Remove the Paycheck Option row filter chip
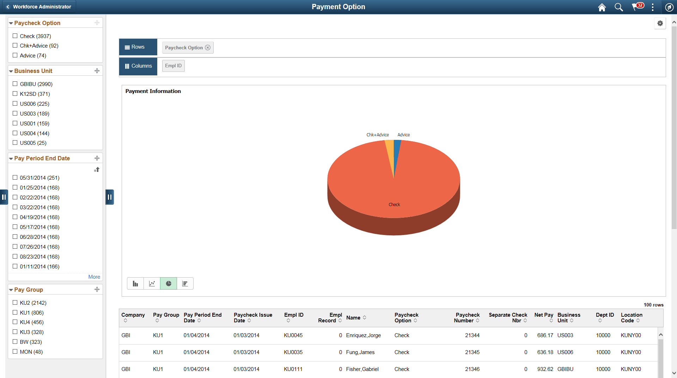 pos(208,48)
